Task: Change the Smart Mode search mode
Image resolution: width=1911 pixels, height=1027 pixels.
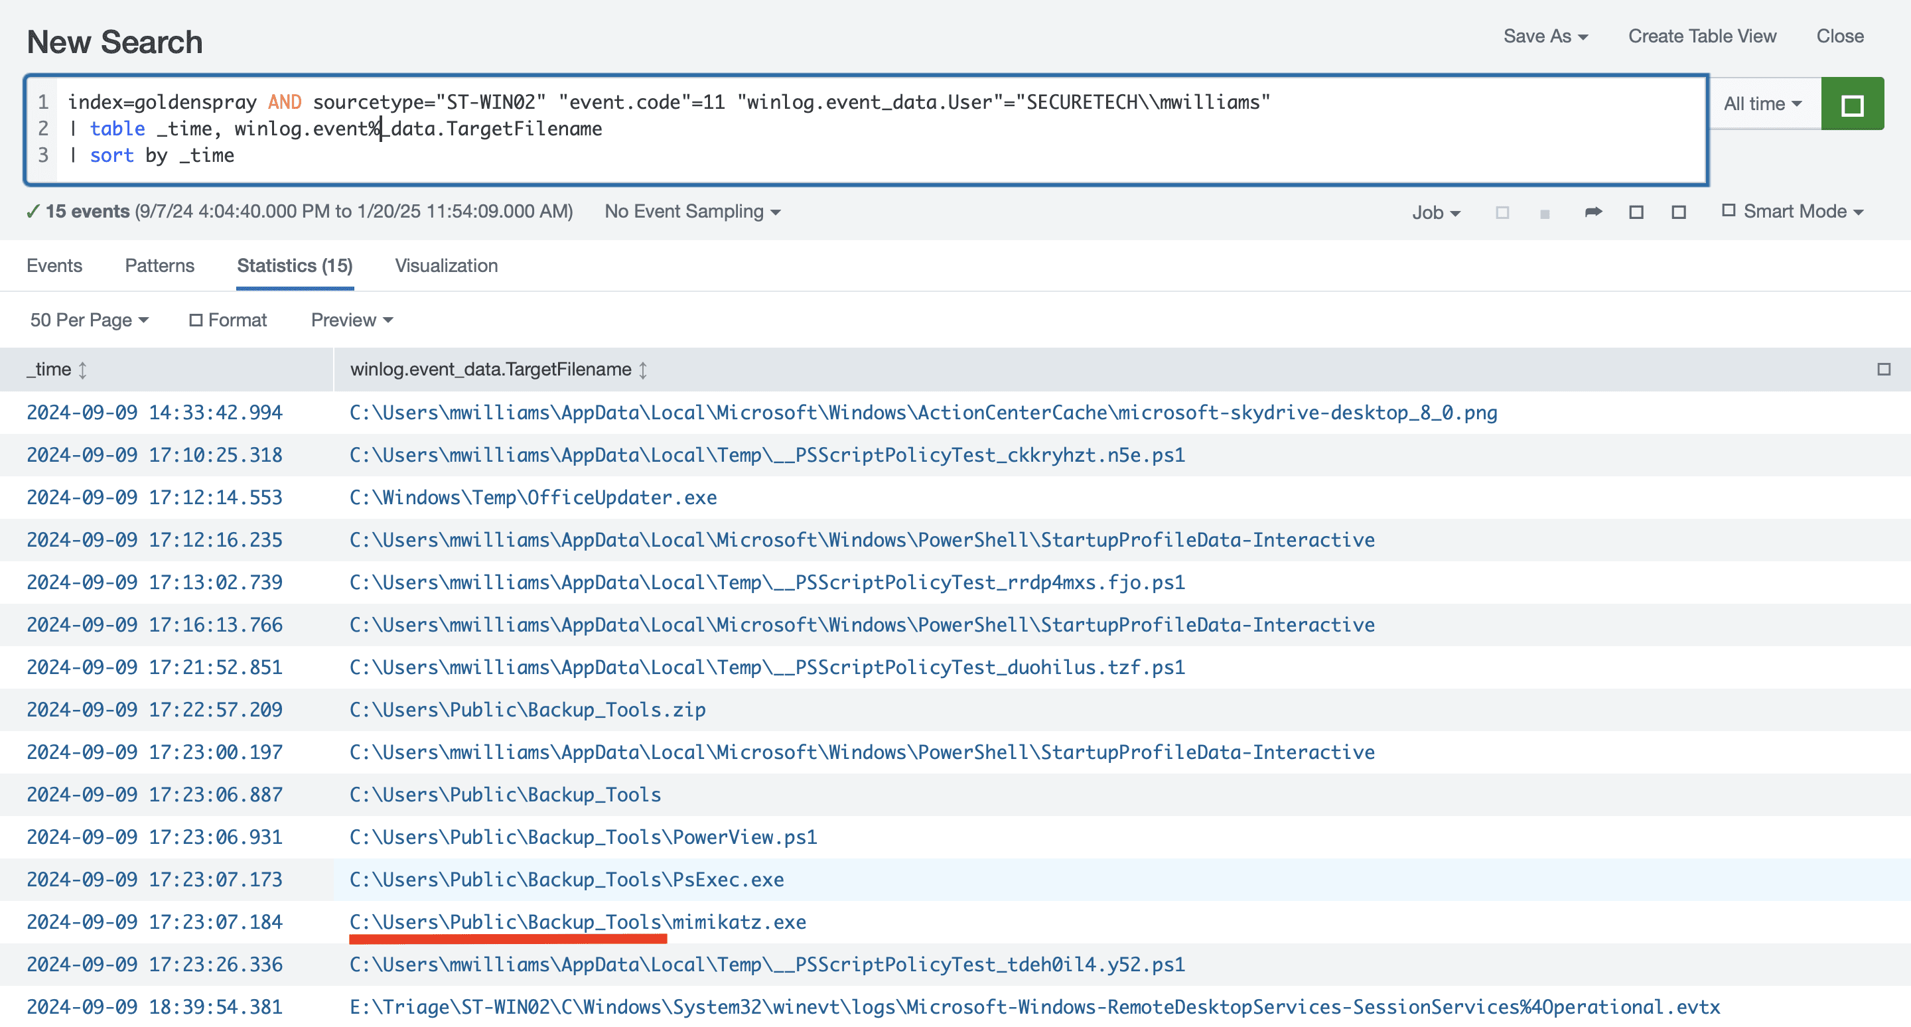Action: [x=1792, y=212]
